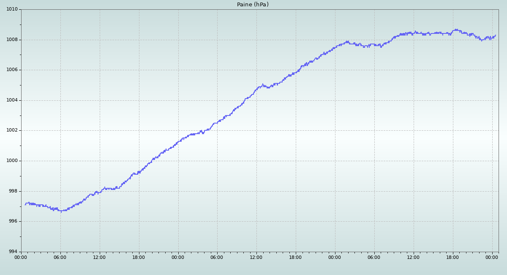This screenshot has height=275, width=507.
Task: Click the 1006 y-axis label
Action: click(12, 70)
